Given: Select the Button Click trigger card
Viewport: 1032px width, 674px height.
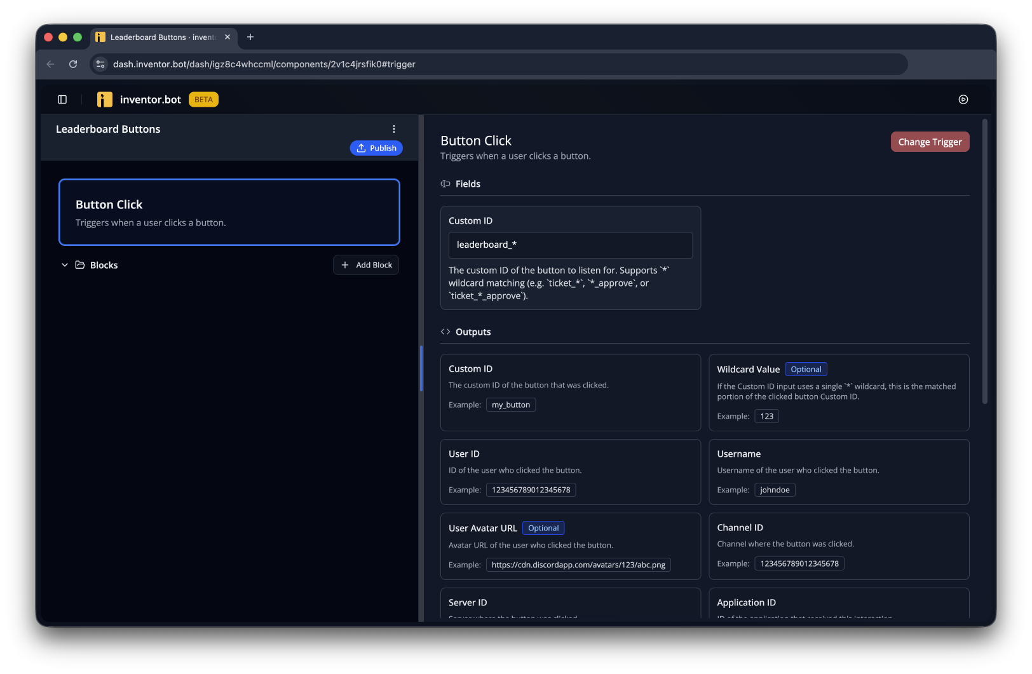Looking at the screenshot, I should pos(229,212).
